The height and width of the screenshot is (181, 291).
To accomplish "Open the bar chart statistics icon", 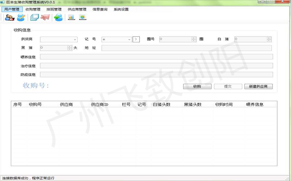I will 71,17.
